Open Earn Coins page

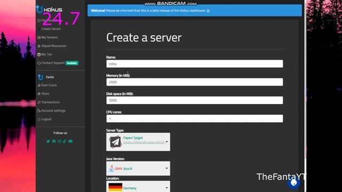49,85
